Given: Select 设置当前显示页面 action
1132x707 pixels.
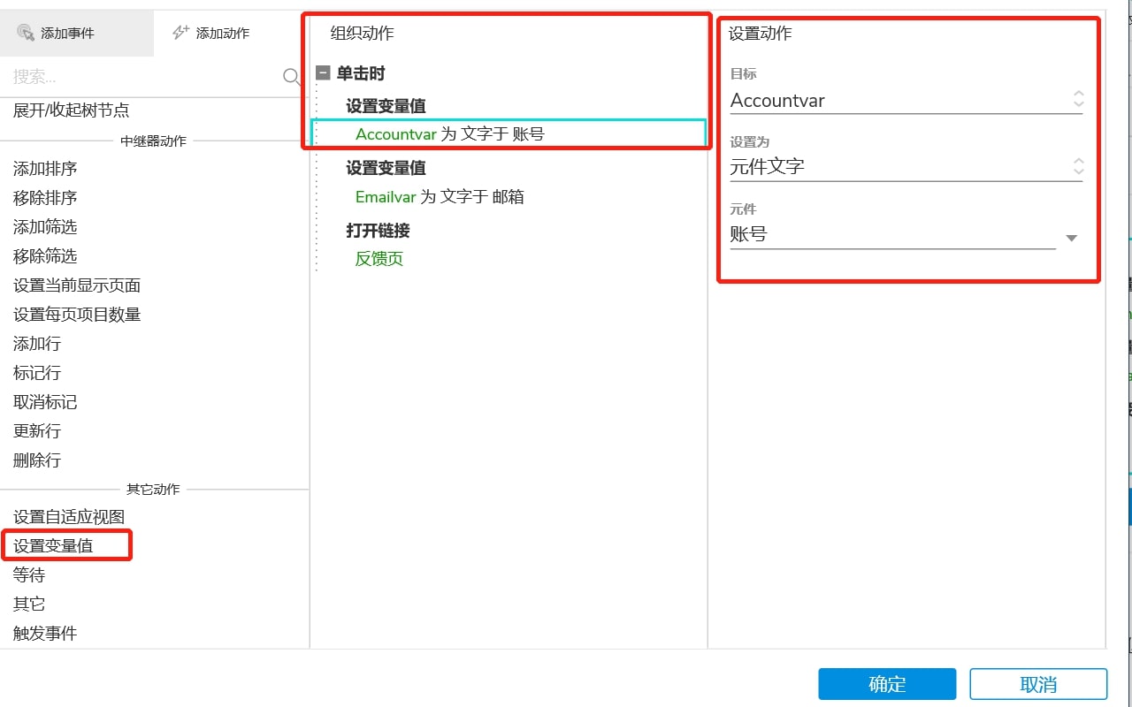Looking at the screenshot, I should [x=77, y=285].
